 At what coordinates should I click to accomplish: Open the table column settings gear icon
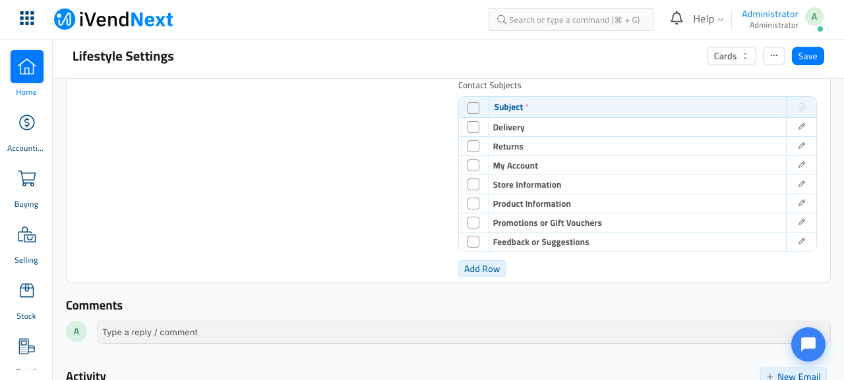click(x=802, y=107)
